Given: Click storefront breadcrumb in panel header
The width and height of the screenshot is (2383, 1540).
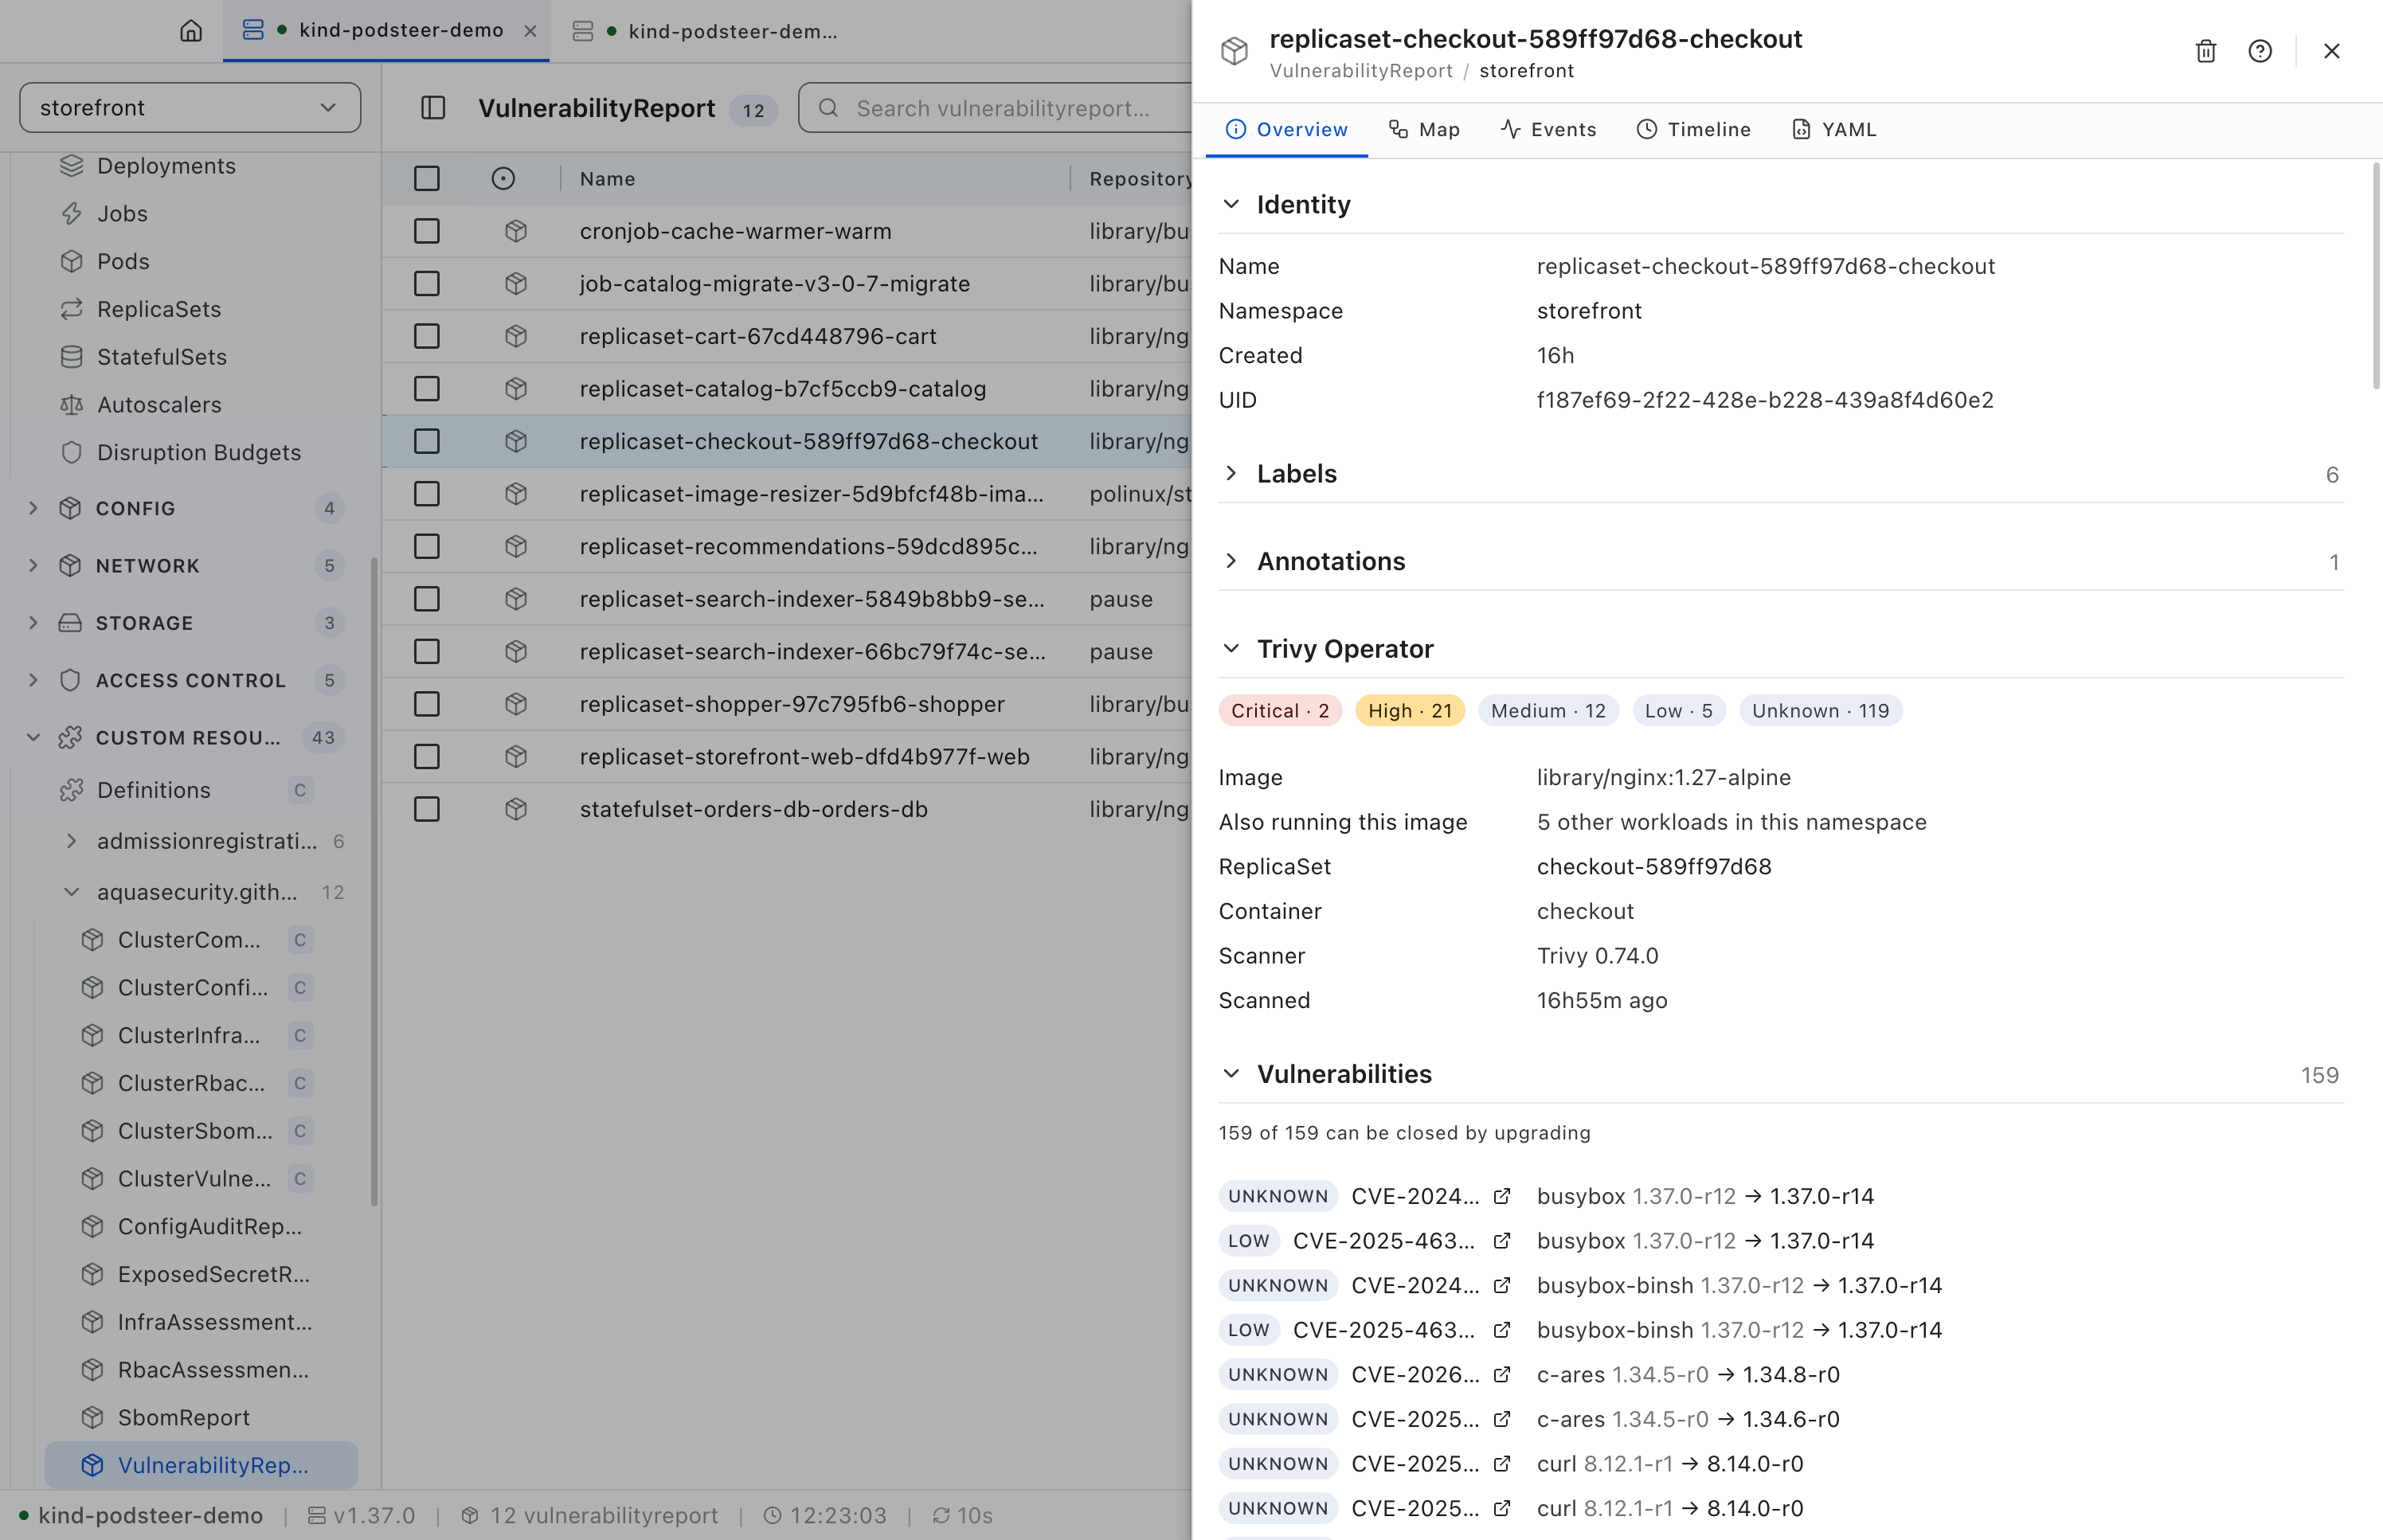Looking at the screenshot, I should 1526,71.
